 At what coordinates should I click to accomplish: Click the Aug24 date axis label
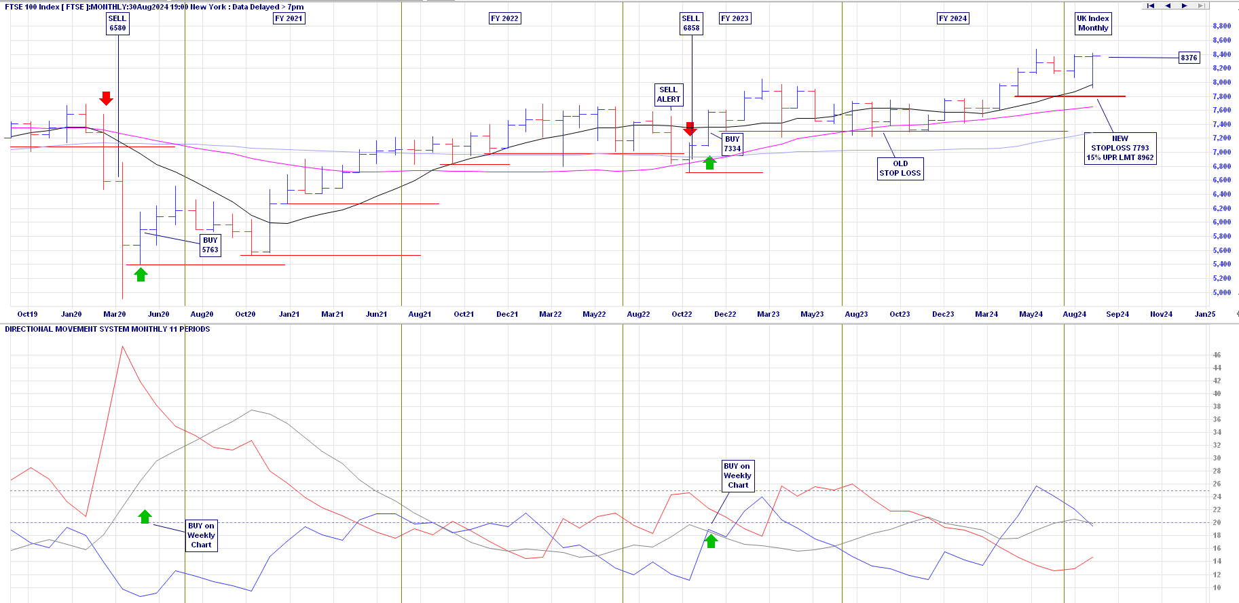[1074, 314]
